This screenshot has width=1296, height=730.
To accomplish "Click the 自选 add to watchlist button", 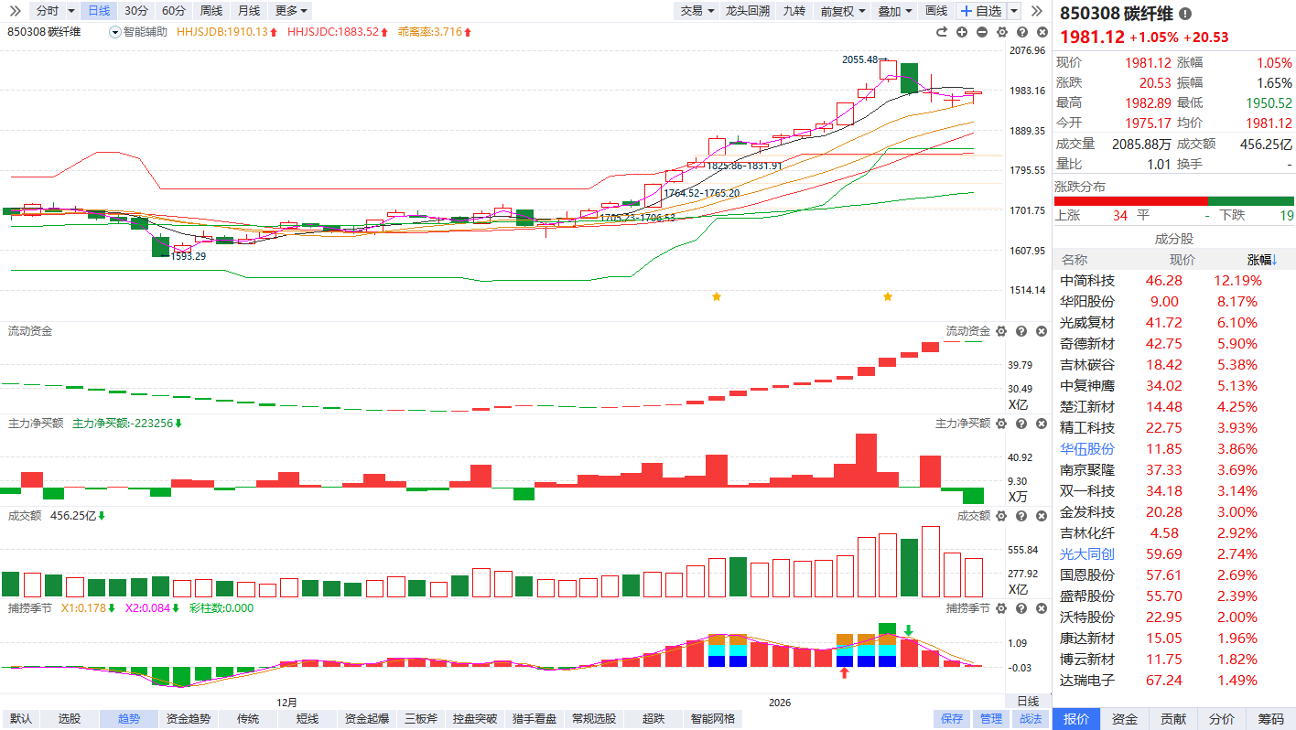I will 981,11.
